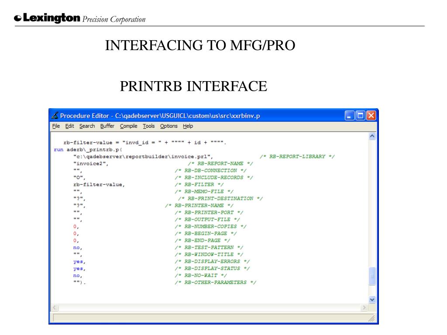Click the RB-NUMBER-COPIES comment
The width and height of the screenshot is (447, 335).
tap(210, 226)
